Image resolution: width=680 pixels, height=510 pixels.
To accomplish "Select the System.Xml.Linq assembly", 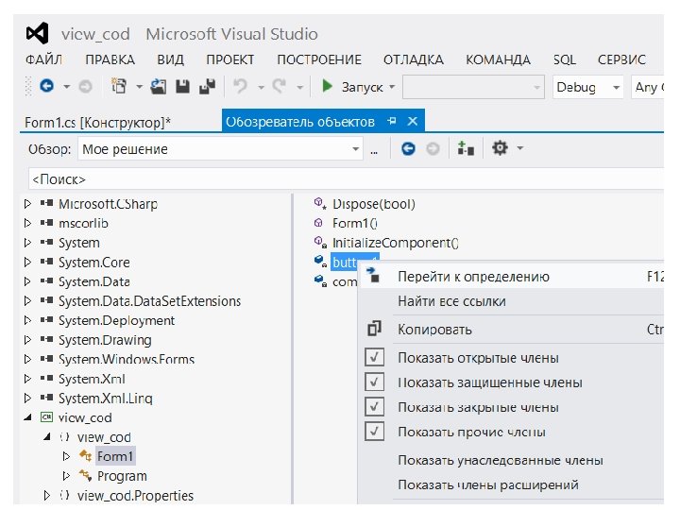I will click(x=106, y=399).
